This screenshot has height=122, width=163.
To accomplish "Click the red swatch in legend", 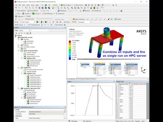I will click(x=70, y=42).
